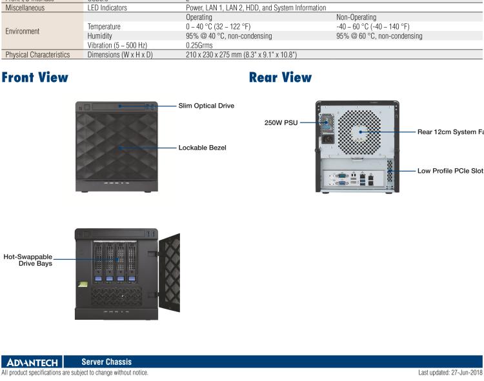The image size is (484, 381).
Task: Click the slim optical drive slot on front chassis
Action: [x=116, y=106]
